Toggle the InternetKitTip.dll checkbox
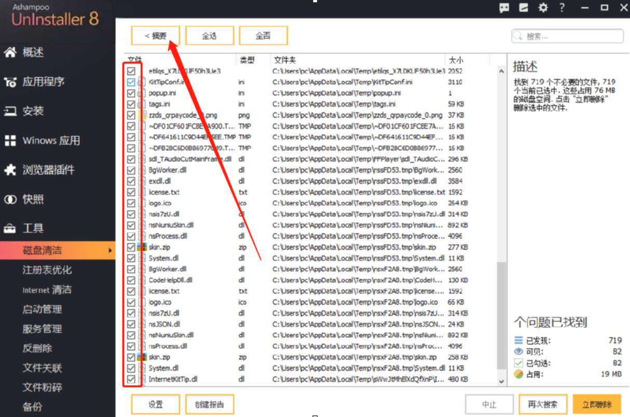The height and width of the screenshot is (417, 630). tap(131, 379)
